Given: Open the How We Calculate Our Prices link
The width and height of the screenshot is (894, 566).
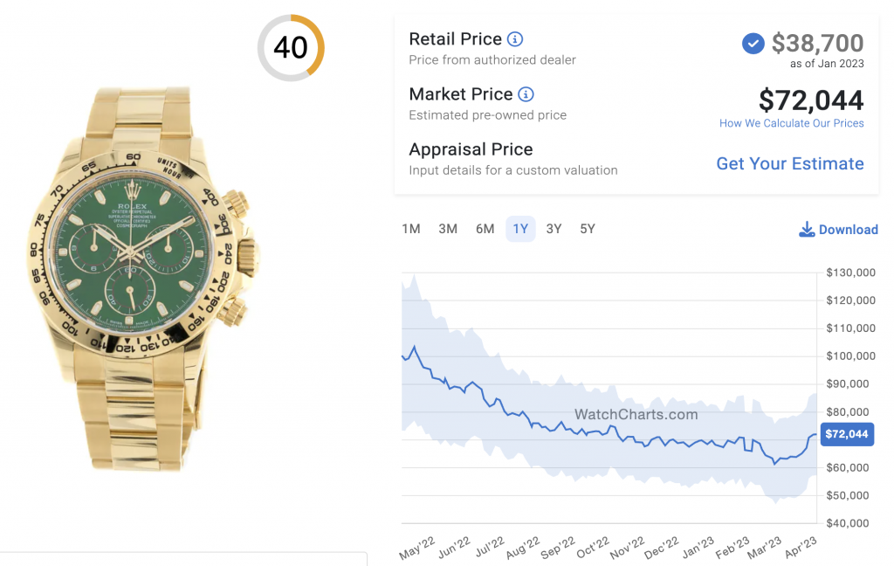Looking at the screenshot, I should 791,122.
